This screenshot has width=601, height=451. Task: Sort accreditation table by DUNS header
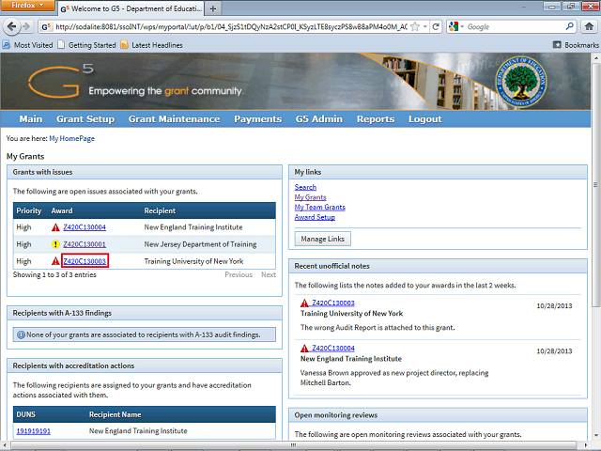pyautogui.click(x=25, y=414)
